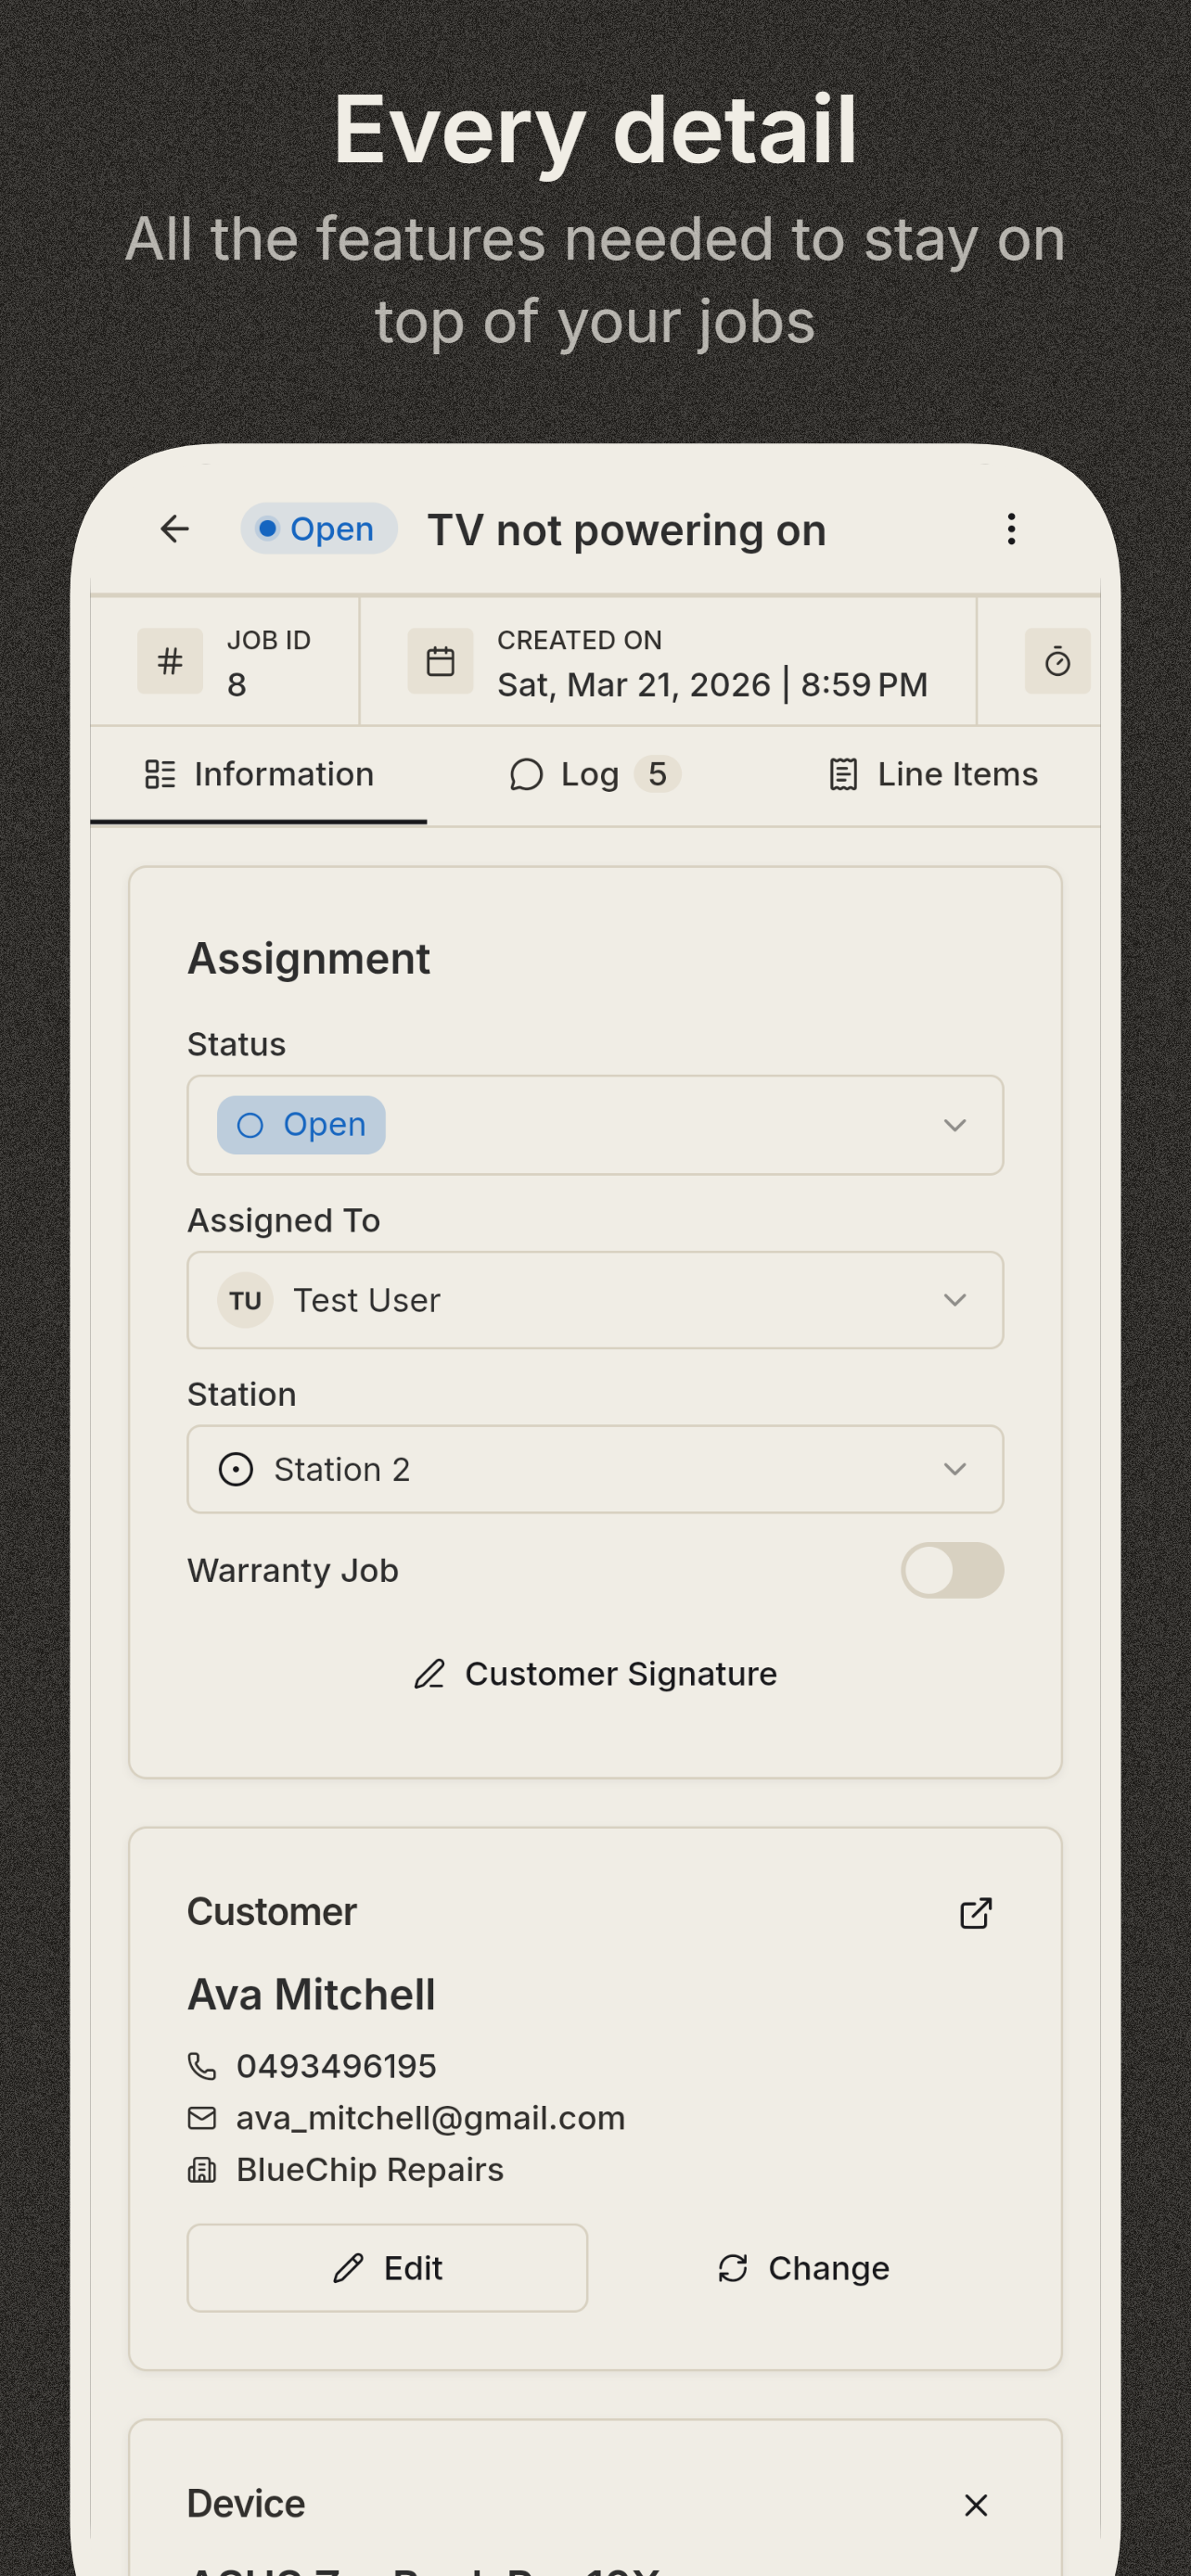Click the Station 2 target icon
Screen dimensions: 1191x2576
[x=236, y=1469]
